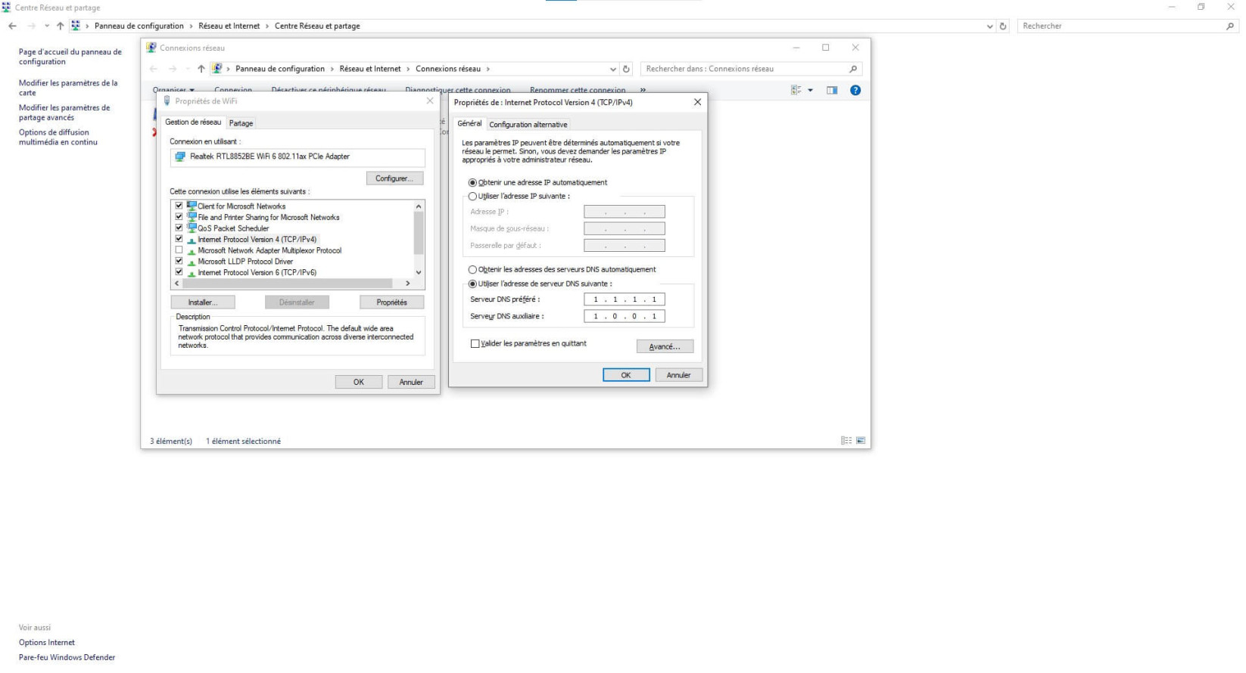Click the Realtek adapter icon

(x=180, y=157)
